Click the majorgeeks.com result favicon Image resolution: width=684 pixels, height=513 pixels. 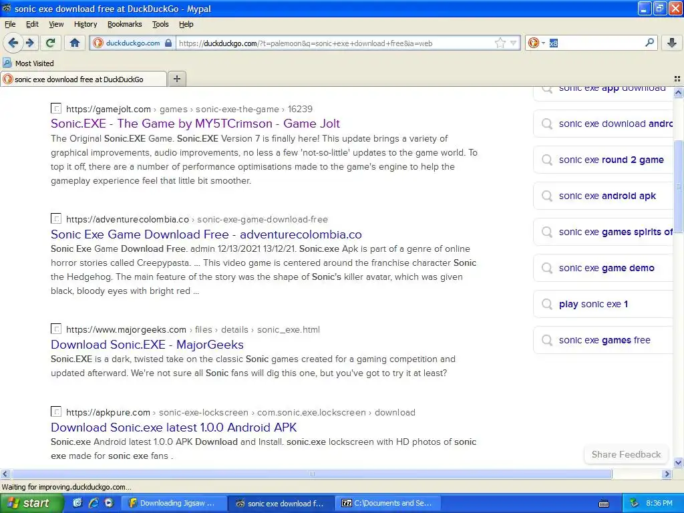[x=56, y=329]
